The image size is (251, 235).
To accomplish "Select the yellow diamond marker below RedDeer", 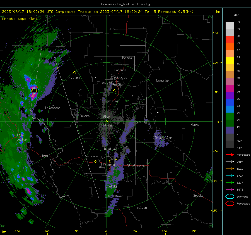I will click(115, 91).
